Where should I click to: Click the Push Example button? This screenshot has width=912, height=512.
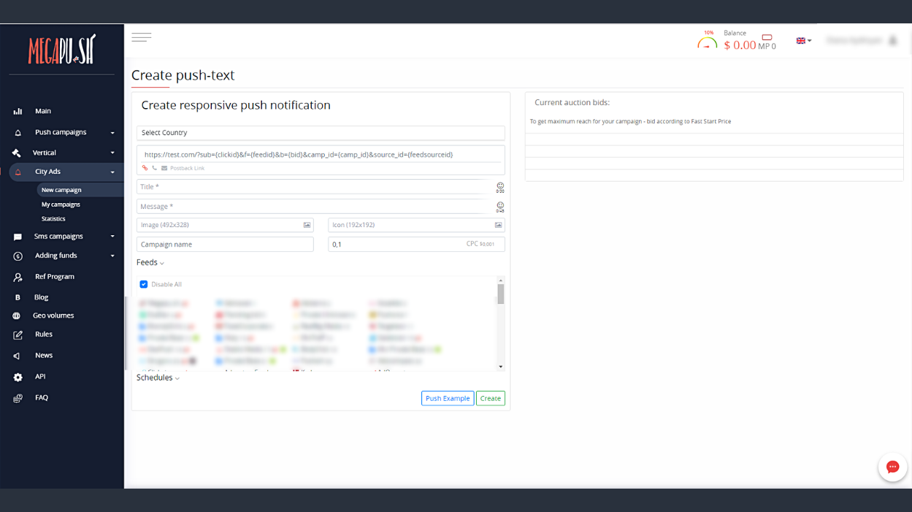447,398
